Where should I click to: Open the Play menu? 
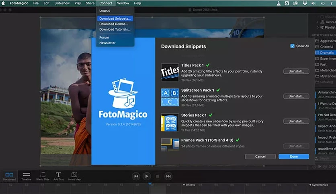click(78, 3)
